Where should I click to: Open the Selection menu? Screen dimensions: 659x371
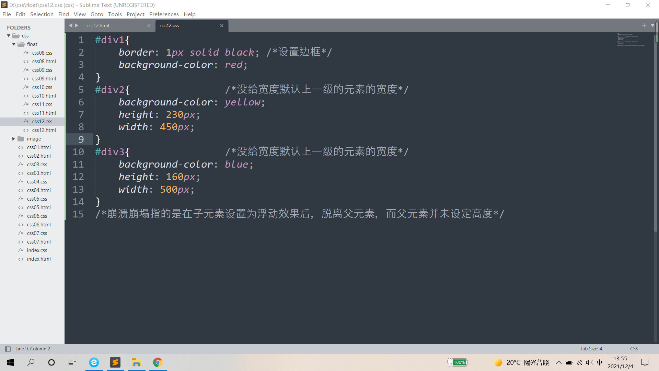coord(42,14)
